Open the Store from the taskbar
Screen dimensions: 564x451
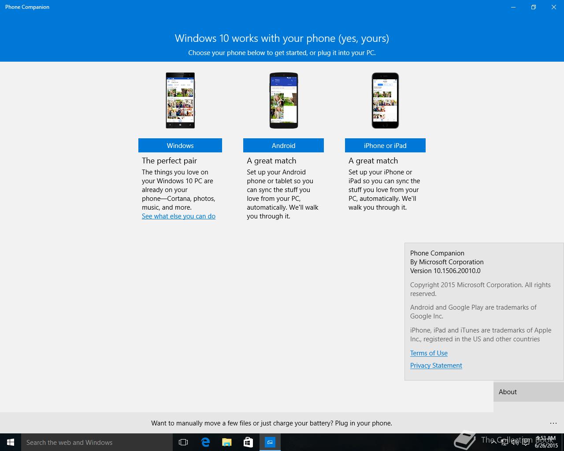(x=248, y=442)
